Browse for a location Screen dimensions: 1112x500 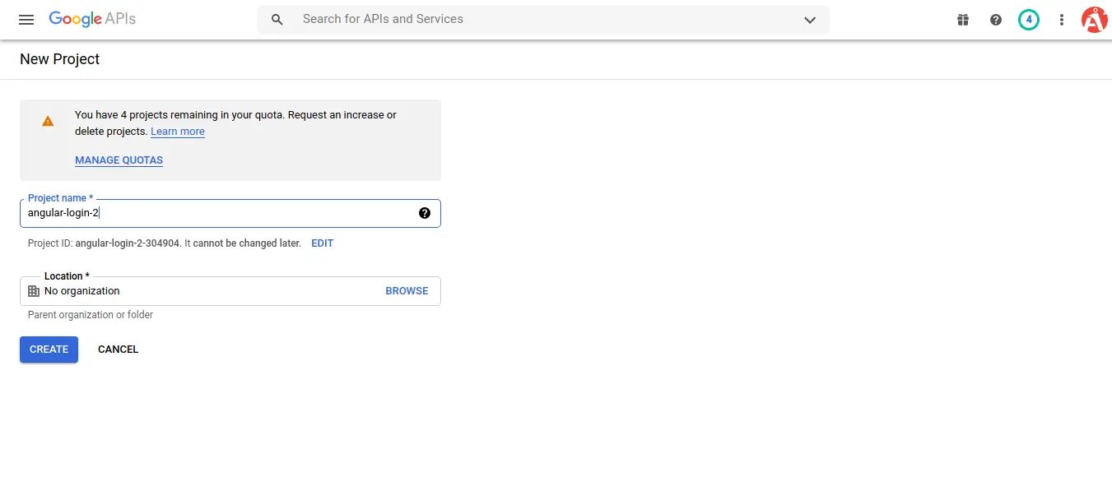(407, 291)
